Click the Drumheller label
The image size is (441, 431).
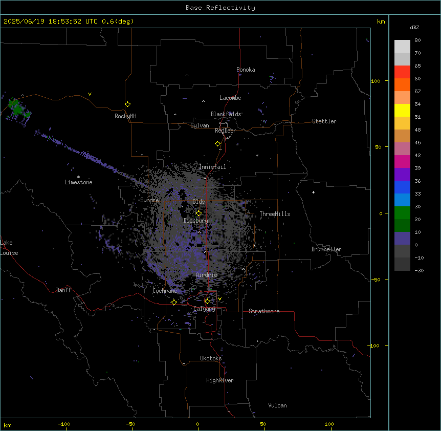pos(326,249)
